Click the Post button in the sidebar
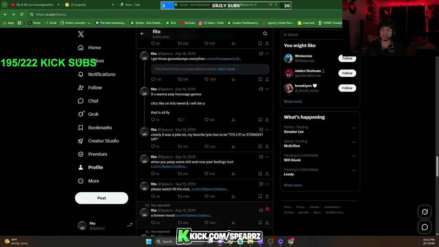The width and height of the screenshot is (439, 247). click(x=102, y=198)
